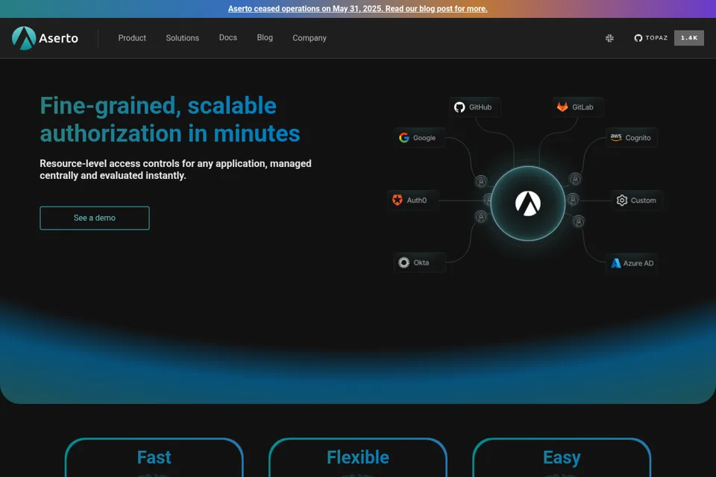Click the central Aserto logo circle
The width and height of the screenshot is (716, 477).
tap(528, 203)
